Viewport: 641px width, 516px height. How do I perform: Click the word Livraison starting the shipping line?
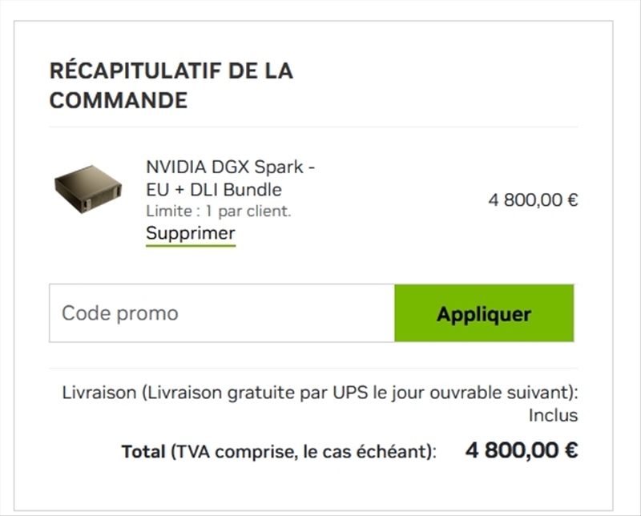(99, 393)
